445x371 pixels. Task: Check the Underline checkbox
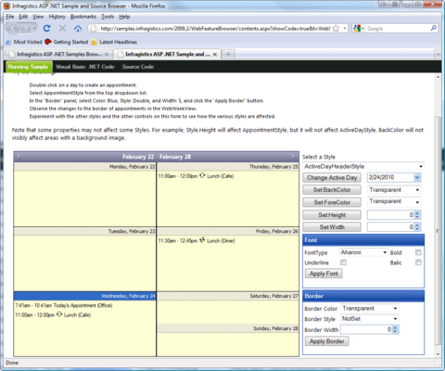tap(343, 262)
